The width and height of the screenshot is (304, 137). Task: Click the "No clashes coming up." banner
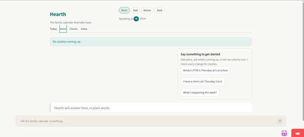pyautogui.click(x=151, y=42)
